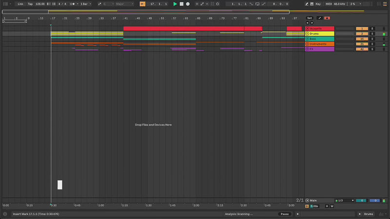Image resolution: width=390 pixels, height=219 pixels.
Task: Click the Stop button in transport
Action: pos(181,4)
